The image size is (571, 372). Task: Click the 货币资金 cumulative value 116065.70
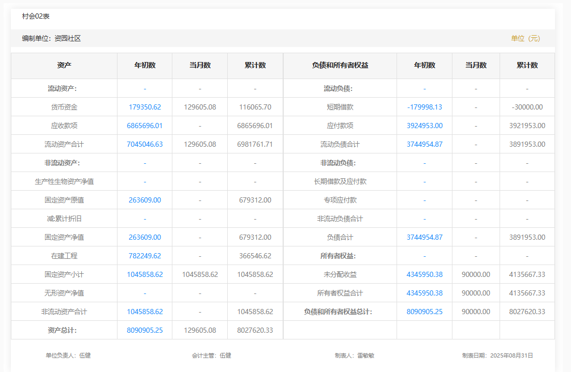tap(255, 107)
